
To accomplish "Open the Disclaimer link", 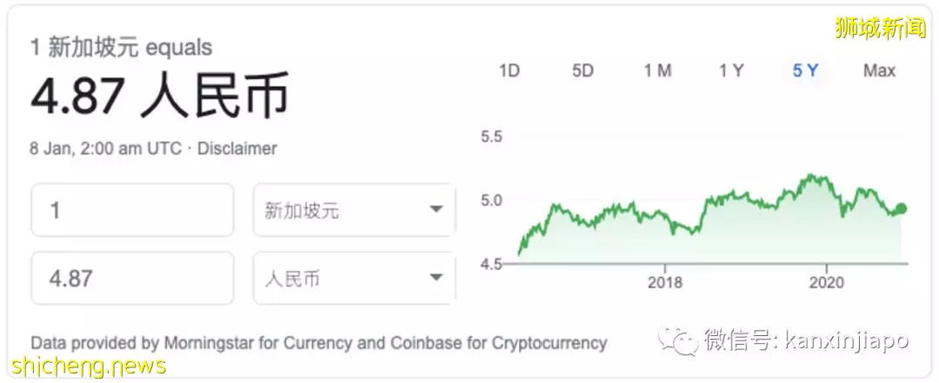I will pos(236,149).
